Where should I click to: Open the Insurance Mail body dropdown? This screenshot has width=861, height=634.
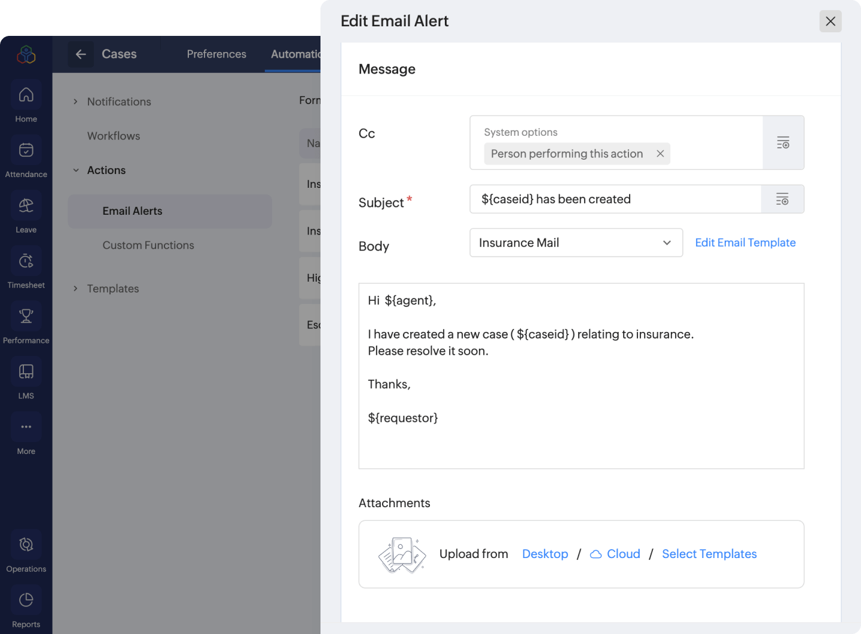[x=576, y=243]
